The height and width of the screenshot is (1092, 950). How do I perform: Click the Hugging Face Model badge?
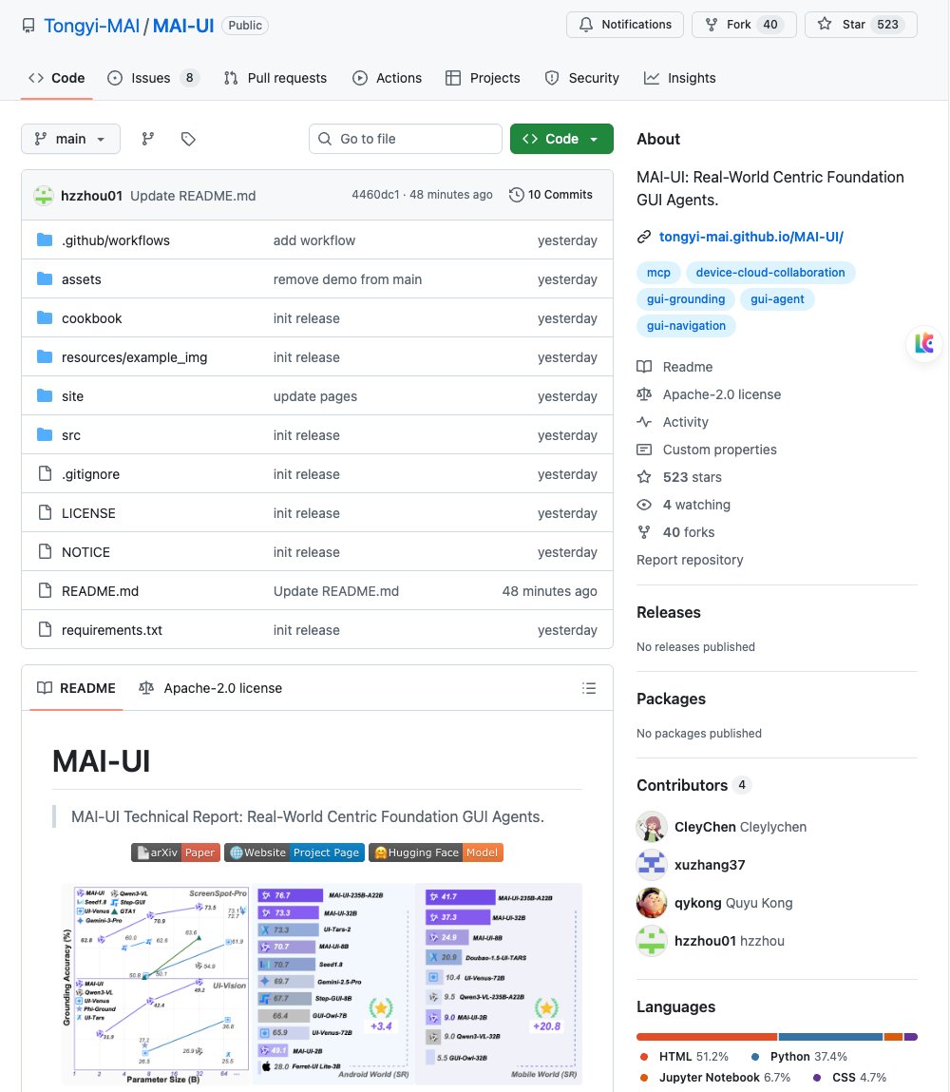coord(436,853)
